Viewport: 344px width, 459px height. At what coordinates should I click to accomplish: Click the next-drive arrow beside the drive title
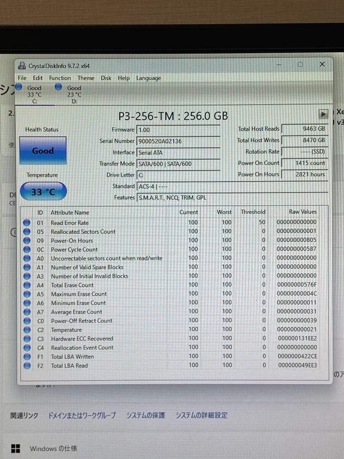point(324,113)
